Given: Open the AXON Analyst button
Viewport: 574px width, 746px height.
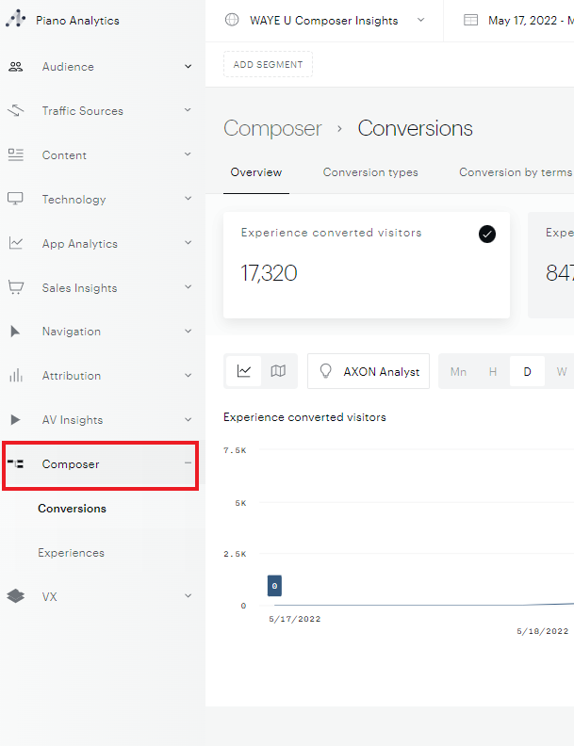Looking at the screenshot, I should click(369, 372).
